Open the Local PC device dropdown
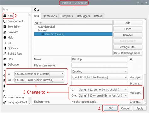 point(100,78)
